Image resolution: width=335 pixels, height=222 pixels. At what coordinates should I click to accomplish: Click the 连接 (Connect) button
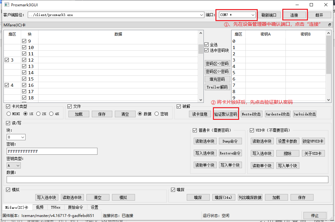(294, 14)
